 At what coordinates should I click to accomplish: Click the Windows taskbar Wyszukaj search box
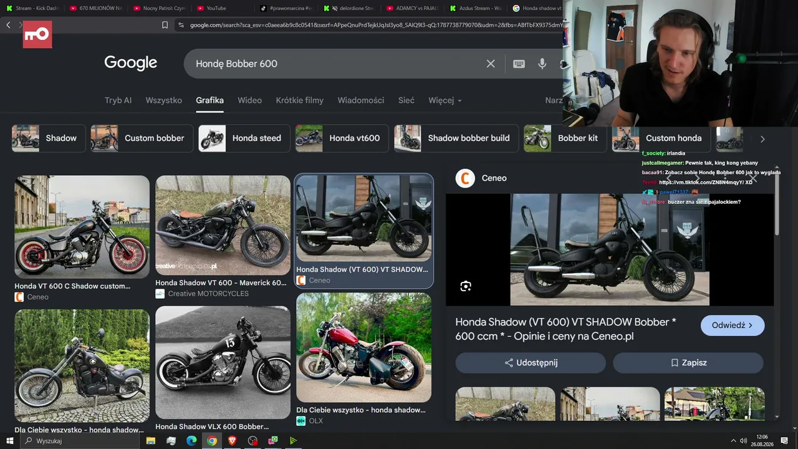pos(79,441)
